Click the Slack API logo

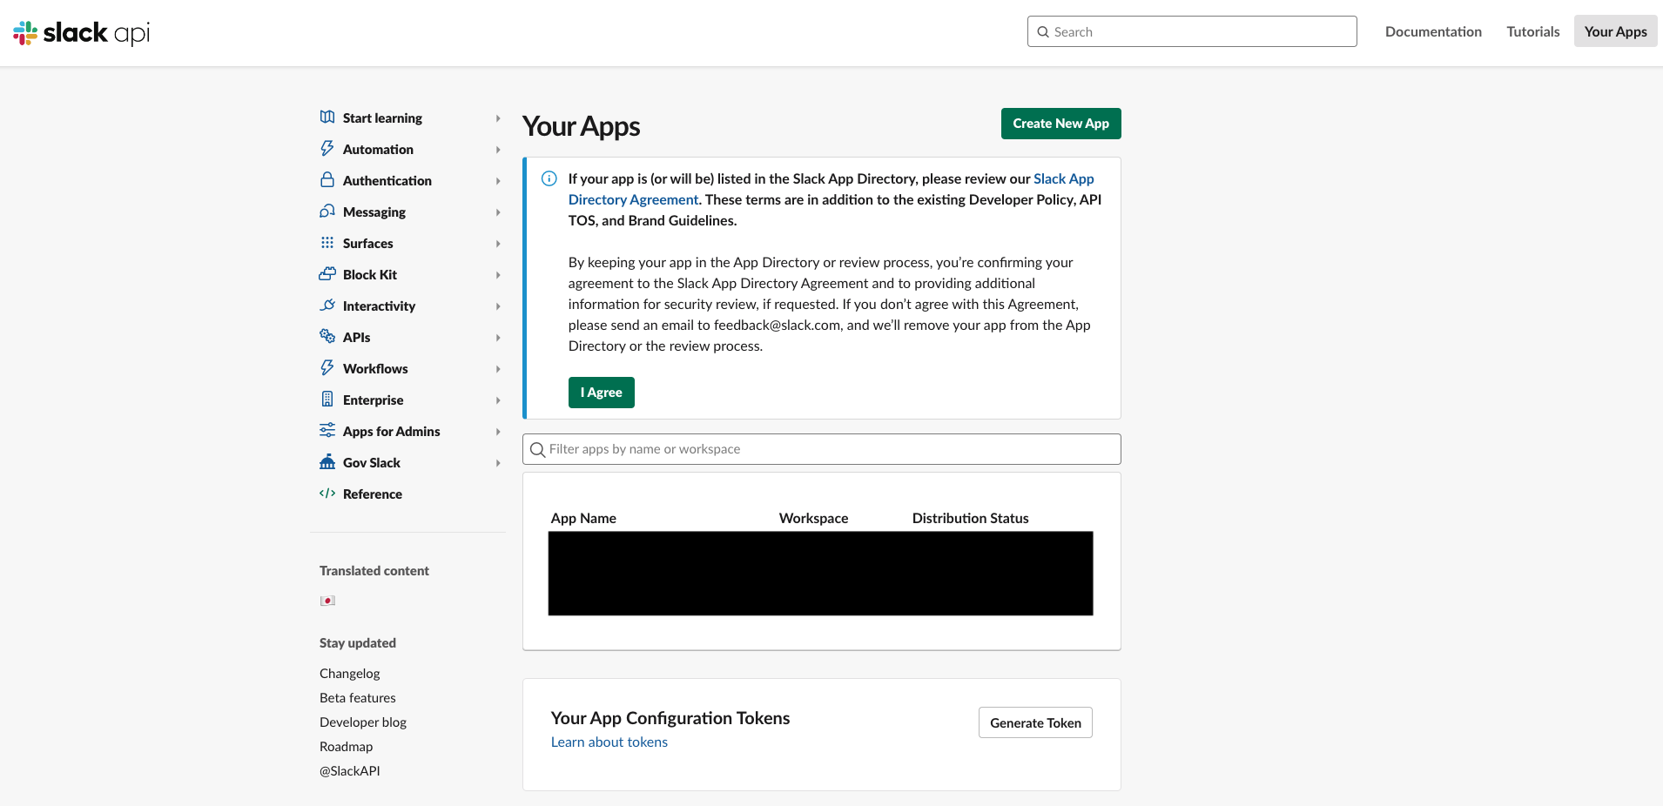pyautogui.click(x=81, y=32)
